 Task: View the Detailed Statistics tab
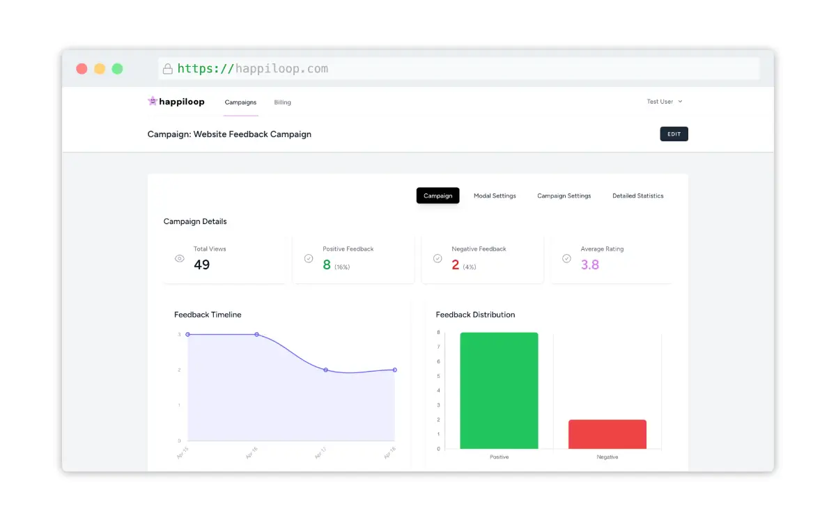637,196
